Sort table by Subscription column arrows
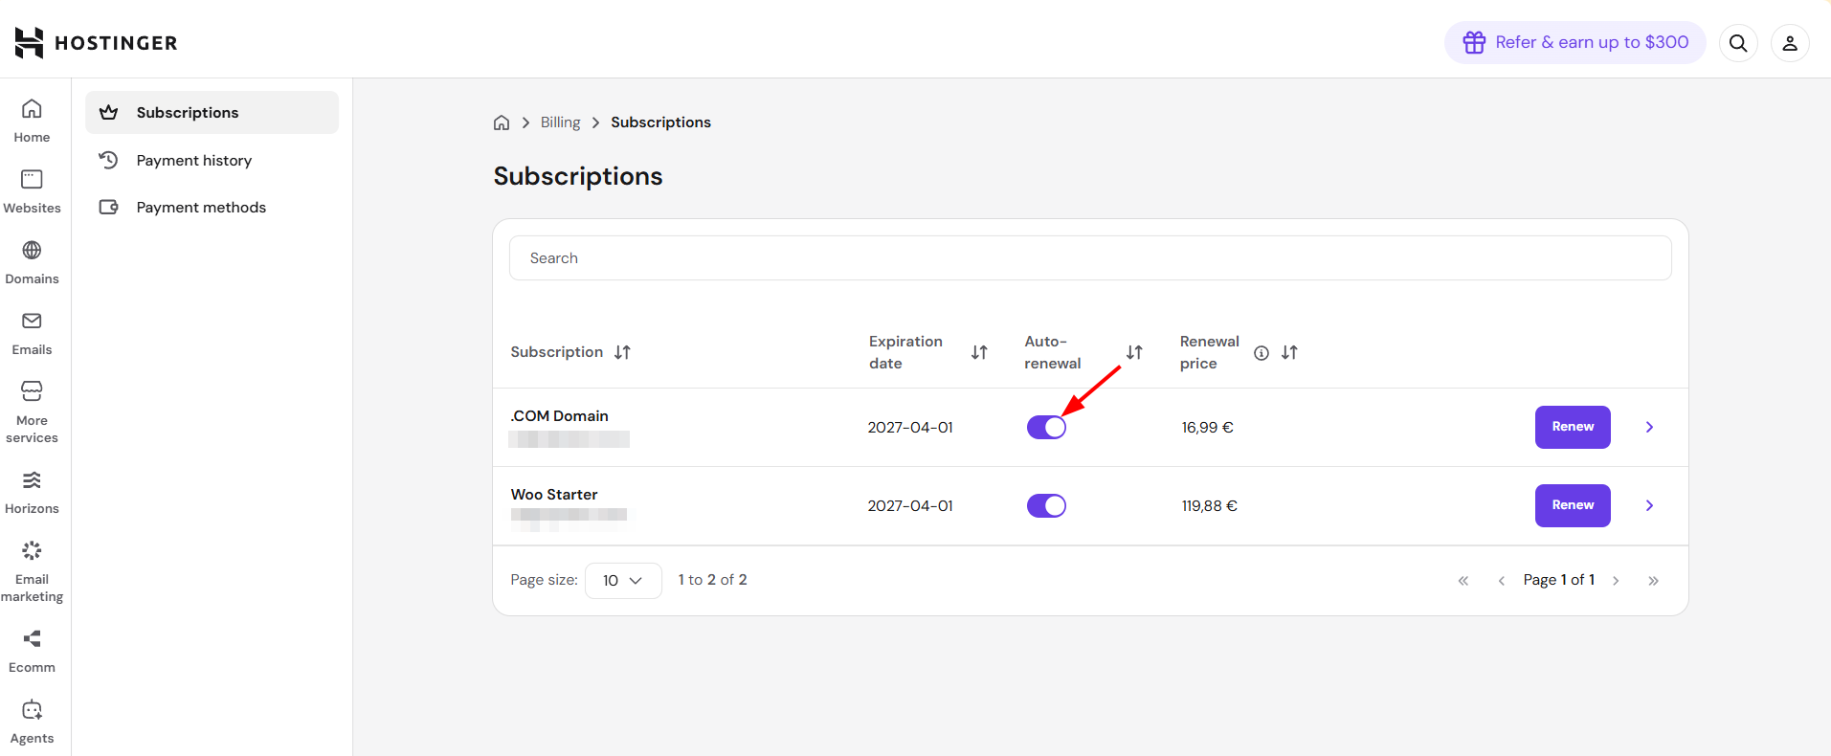 pyautogui.click(x=622, y=352)
